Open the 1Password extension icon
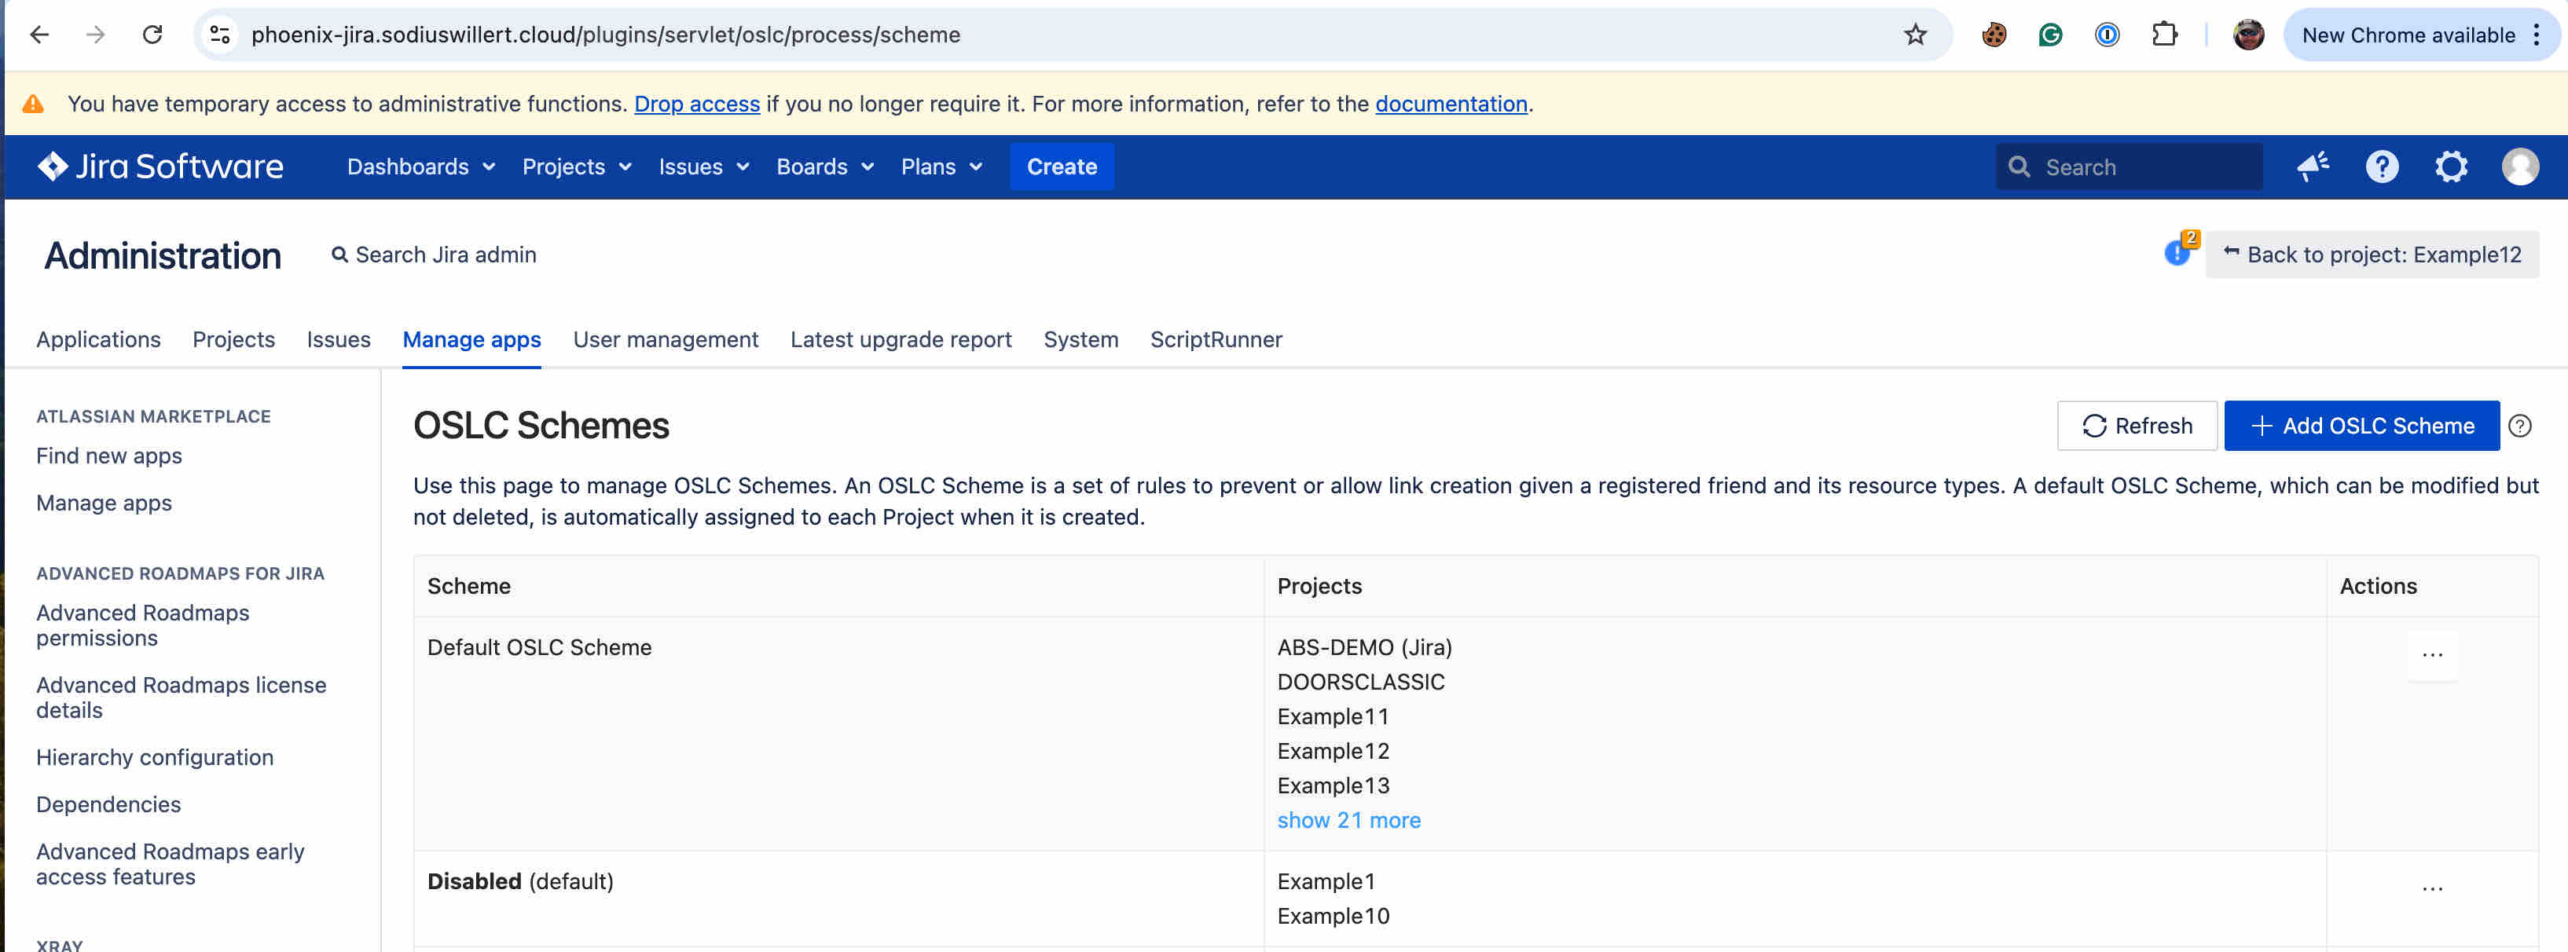The image size is (2568, 952). [2108, 35]
